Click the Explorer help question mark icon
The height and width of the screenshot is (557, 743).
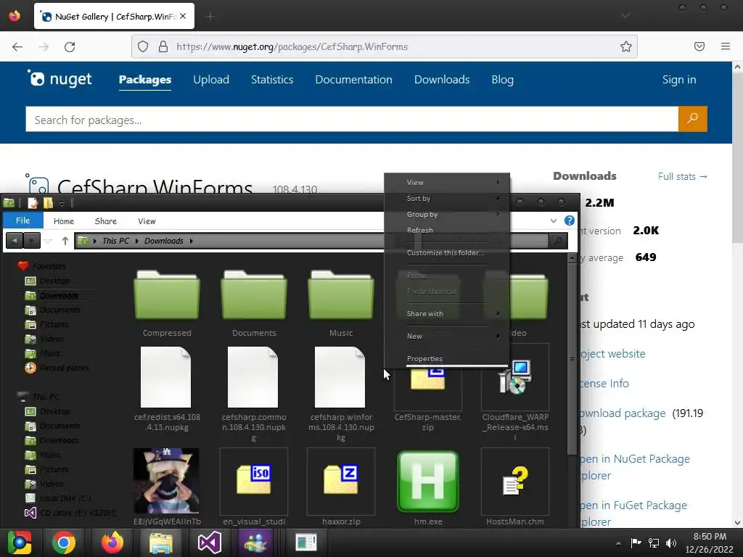pos(570,220)
